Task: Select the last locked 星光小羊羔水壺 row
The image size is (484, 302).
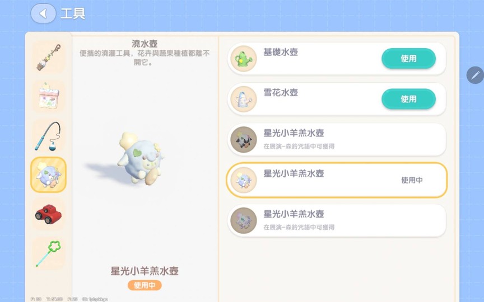Action: (337, 220)
